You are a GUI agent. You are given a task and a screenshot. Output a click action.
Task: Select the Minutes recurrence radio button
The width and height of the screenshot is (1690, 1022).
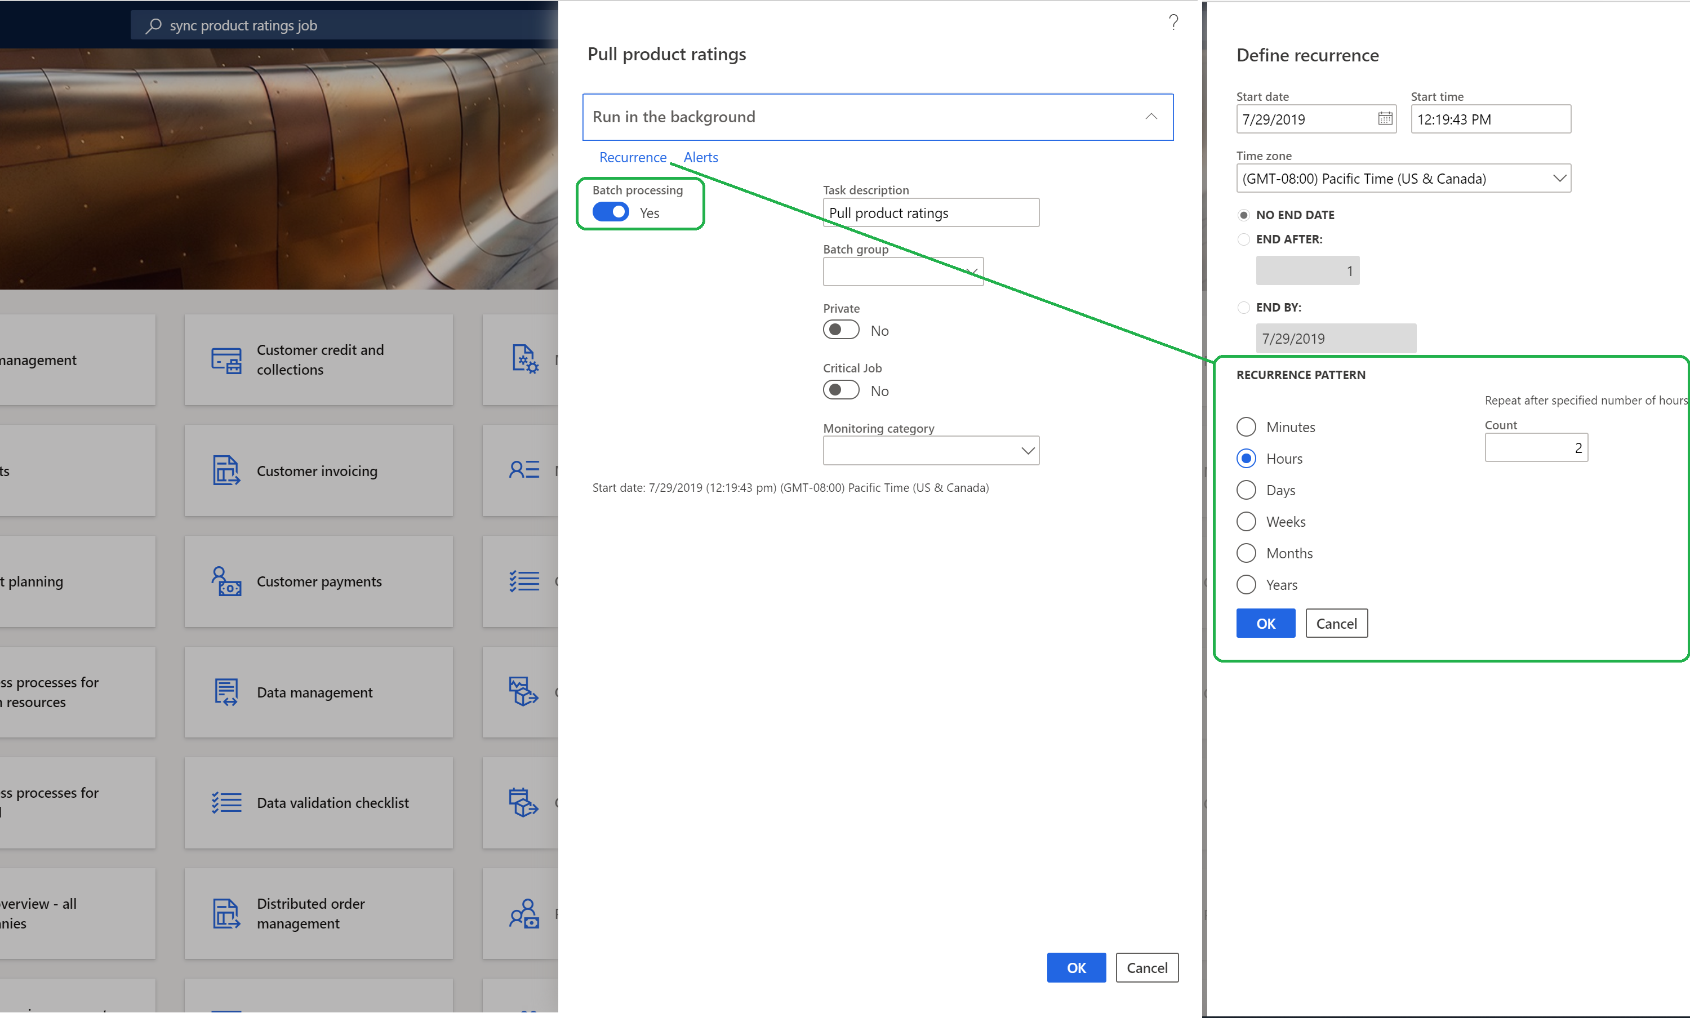click(x=1244, y=427)
